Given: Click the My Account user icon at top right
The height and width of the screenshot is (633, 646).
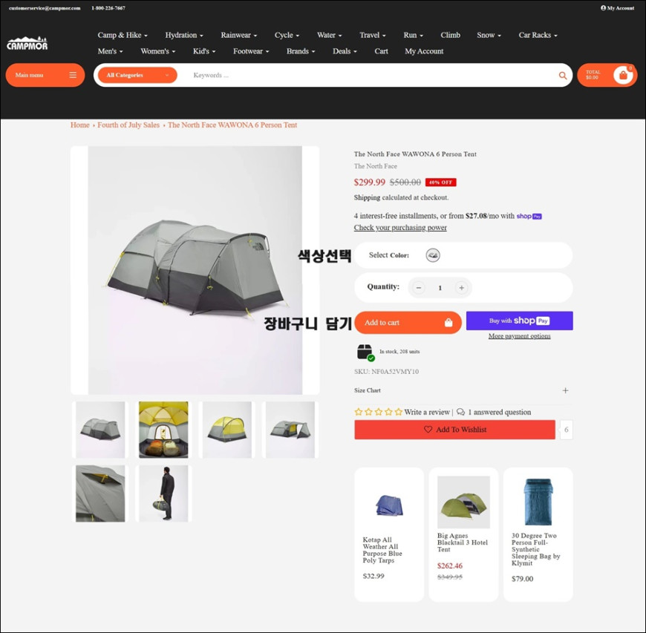Looking at the screenshot, I should pos(603,8).
